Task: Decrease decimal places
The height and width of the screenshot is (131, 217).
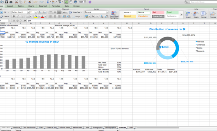Action: (106, 16)
